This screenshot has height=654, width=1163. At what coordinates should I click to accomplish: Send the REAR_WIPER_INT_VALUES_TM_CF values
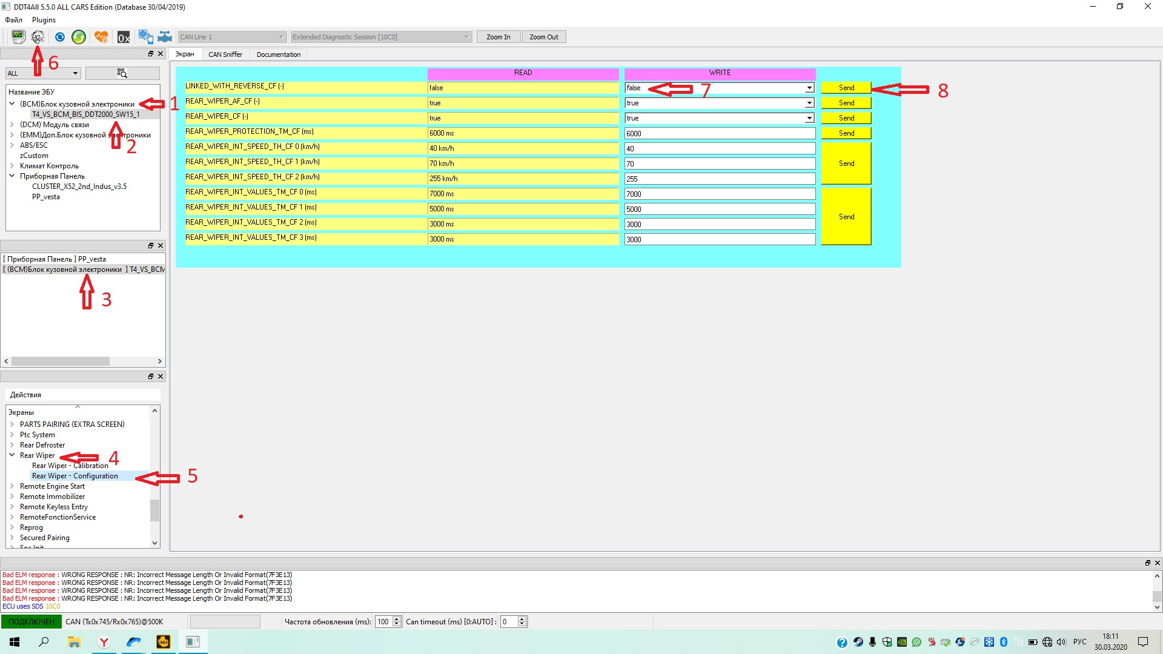tap(846, 217)
